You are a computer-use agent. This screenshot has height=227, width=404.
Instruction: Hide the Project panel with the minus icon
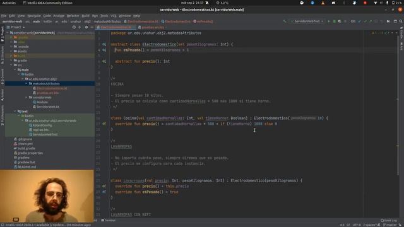(x=92, y=27)
